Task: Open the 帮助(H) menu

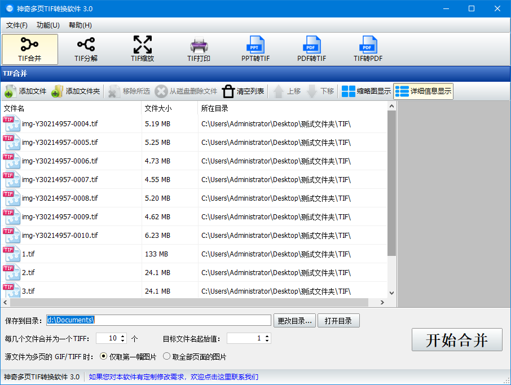Action: coord(80,25)
